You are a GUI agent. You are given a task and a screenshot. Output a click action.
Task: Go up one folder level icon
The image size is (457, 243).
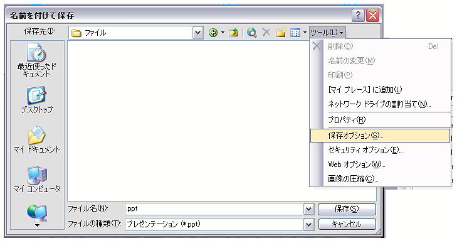(x=233, y=33)
